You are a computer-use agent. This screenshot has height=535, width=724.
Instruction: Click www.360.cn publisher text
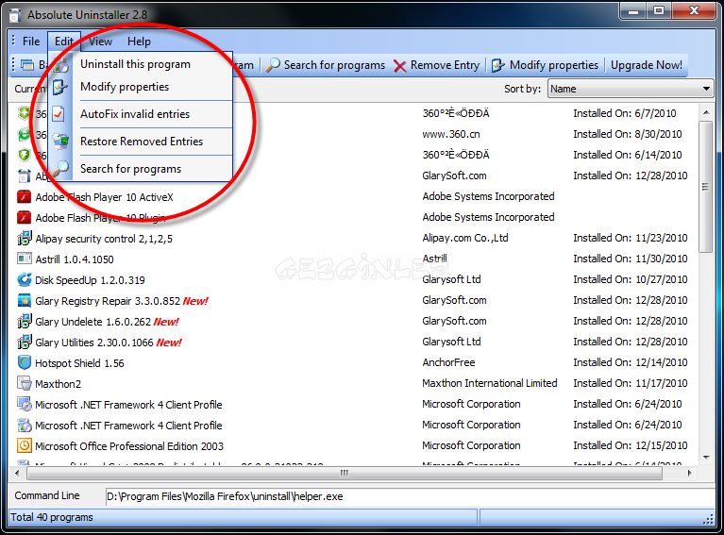tap(450, 134)
